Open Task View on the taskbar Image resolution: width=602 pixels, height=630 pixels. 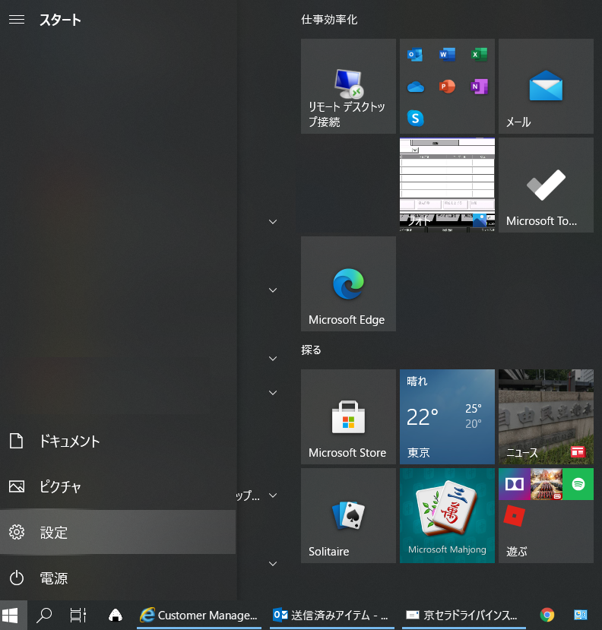click(x=78, y=615)
